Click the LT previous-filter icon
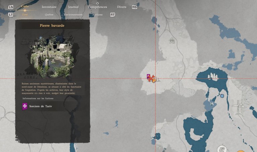The height and width of the screenshot is (152, 257). (10, 15)
